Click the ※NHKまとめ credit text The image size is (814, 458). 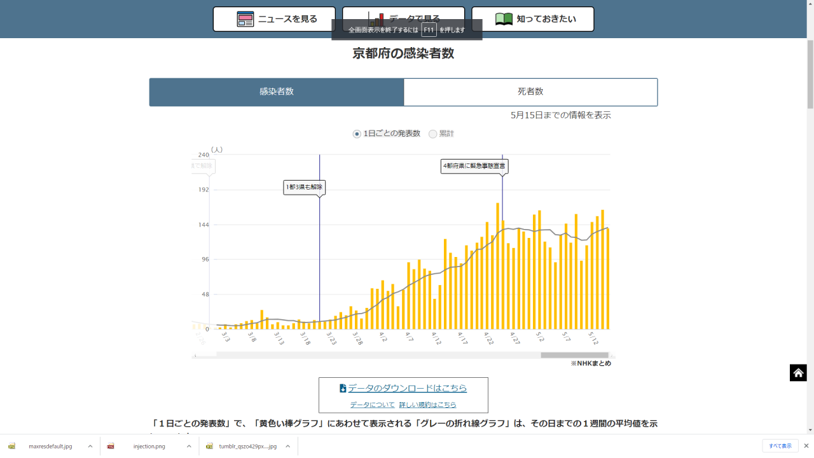[x=591, y=363]
